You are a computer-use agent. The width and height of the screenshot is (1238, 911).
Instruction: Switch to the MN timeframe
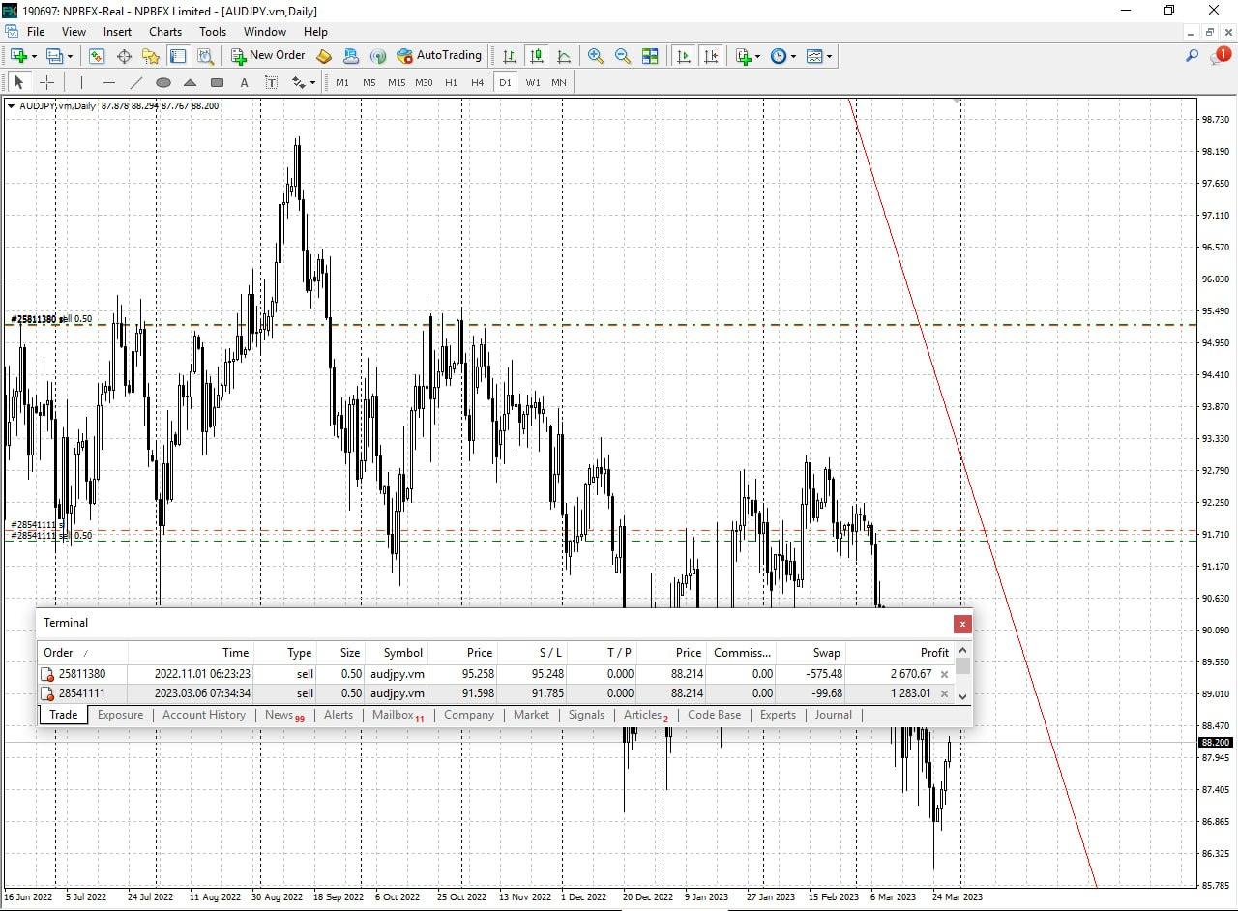tap(559, 83)
